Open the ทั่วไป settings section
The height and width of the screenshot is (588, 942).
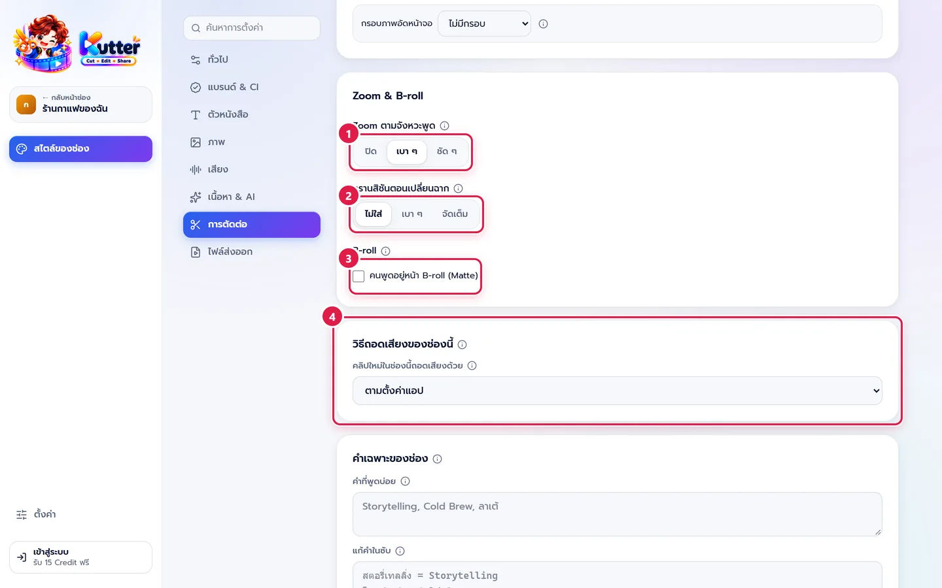tap(252, 59)
